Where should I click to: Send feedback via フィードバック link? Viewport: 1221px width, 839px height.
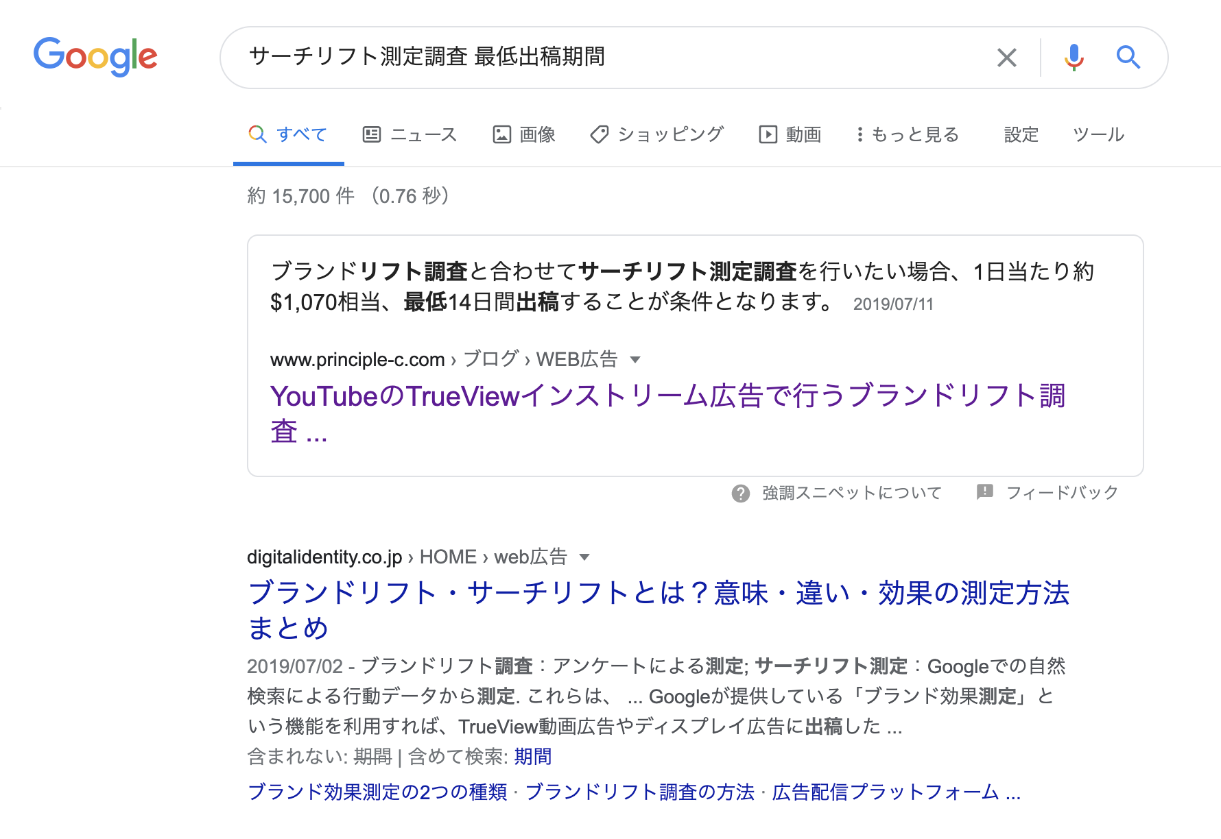[x=1062, y=493]
